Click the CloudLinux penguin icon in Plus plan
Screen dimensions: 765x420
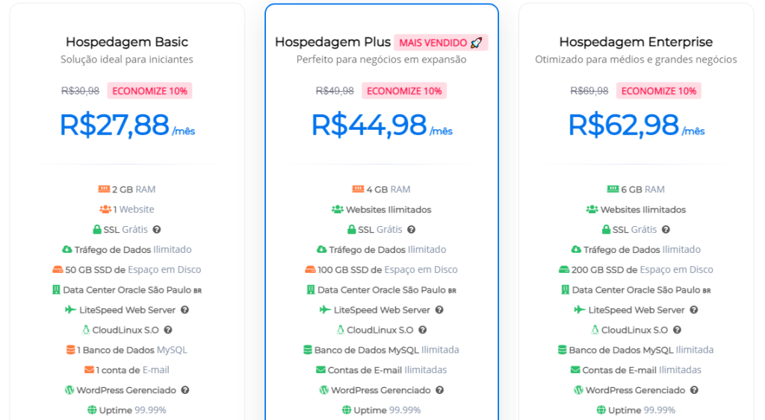click(x=340, y=330)
